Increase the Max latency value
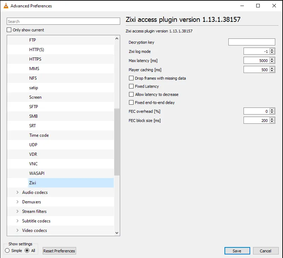Screen dimensions: 283x258 [x=272, y=59]
